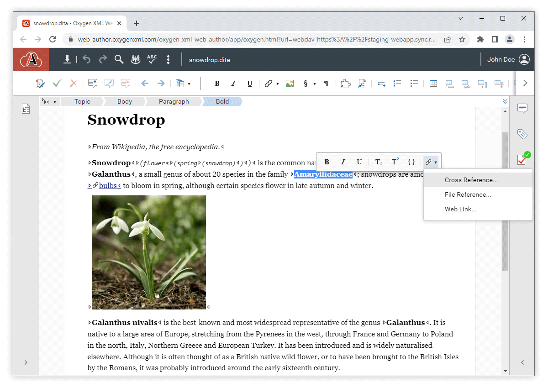This screenshot has height=388, width=548.
Task: Click the delete table row icon
Action: pyautogui.click(x=466, y=84)
